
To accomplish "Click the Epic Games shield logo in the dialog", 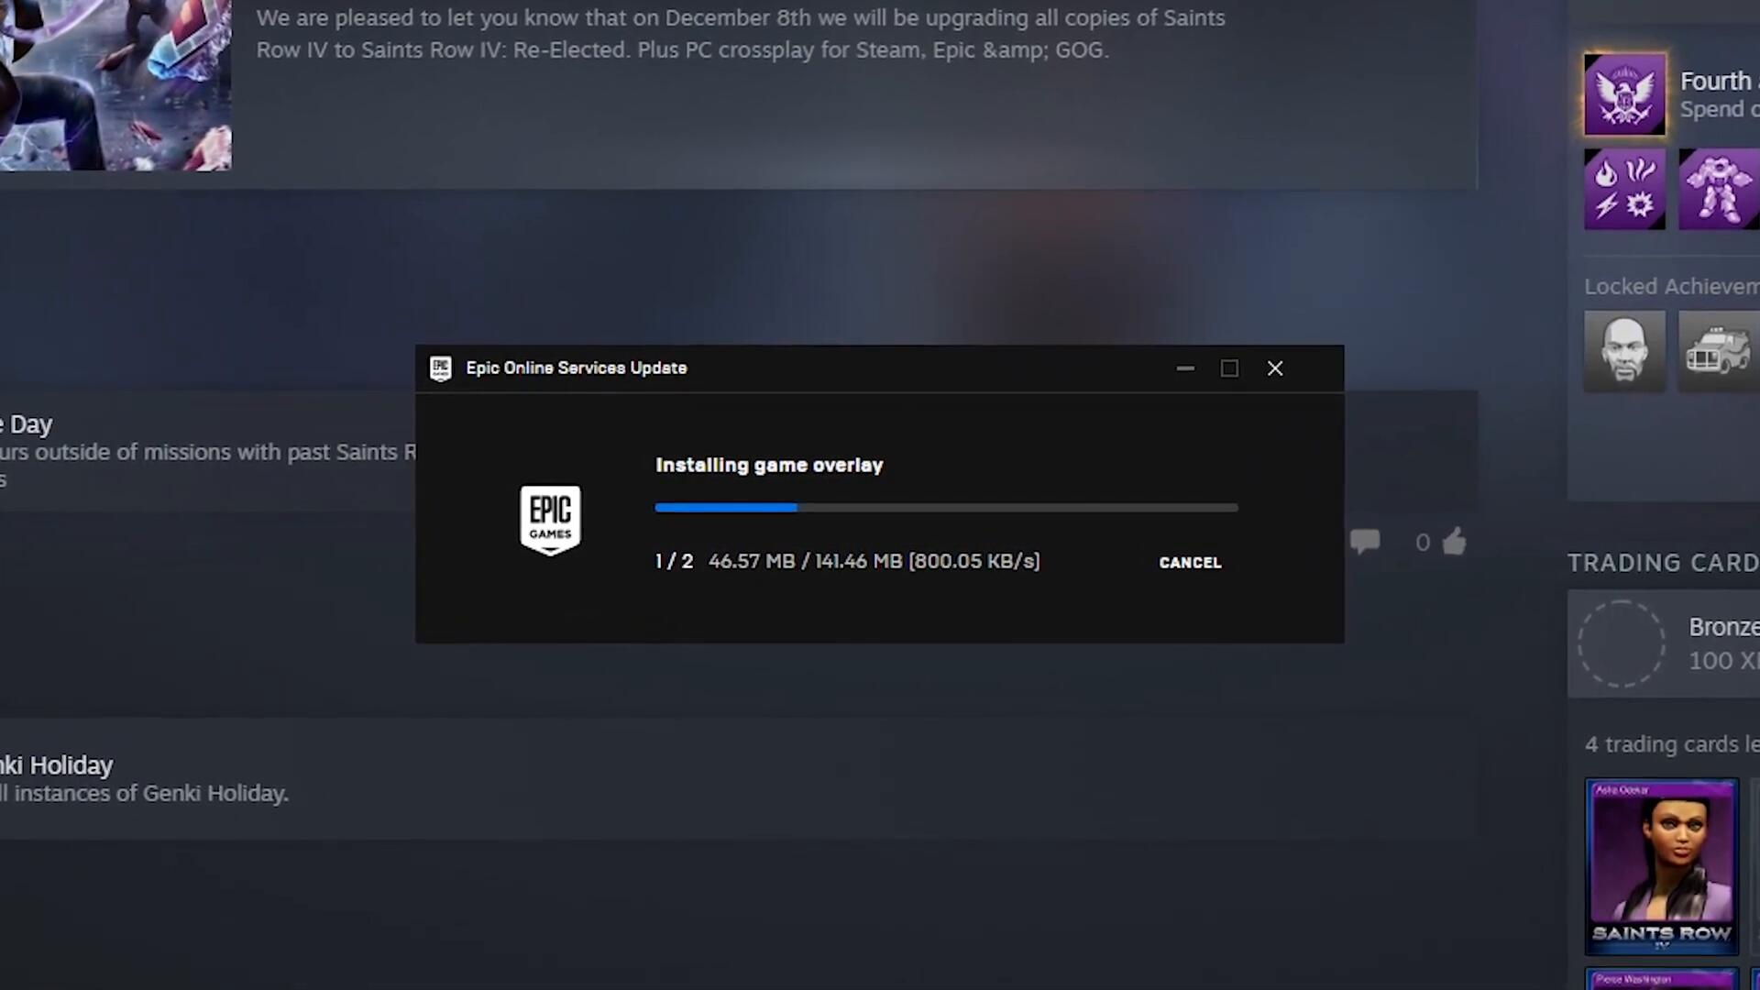I will (x=550, y=520).
